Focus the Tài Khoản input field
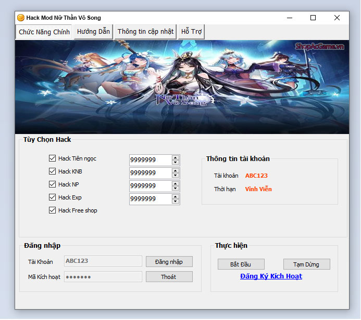Viewport: 361px width, 320px height. (x=103, y=261)
